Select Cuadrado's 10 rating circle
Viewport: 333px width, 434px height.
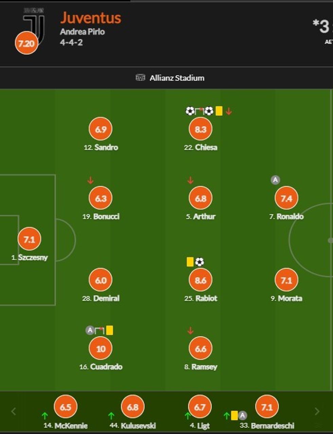101,349
